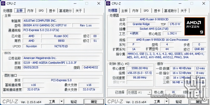210x105 pixels.
Task: Open 显卡 tab in left window
Action: coord(52,11)
